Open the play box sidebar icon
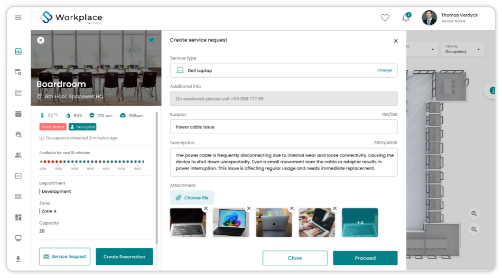This screenshot has height=278, width=502. [18, 176]
